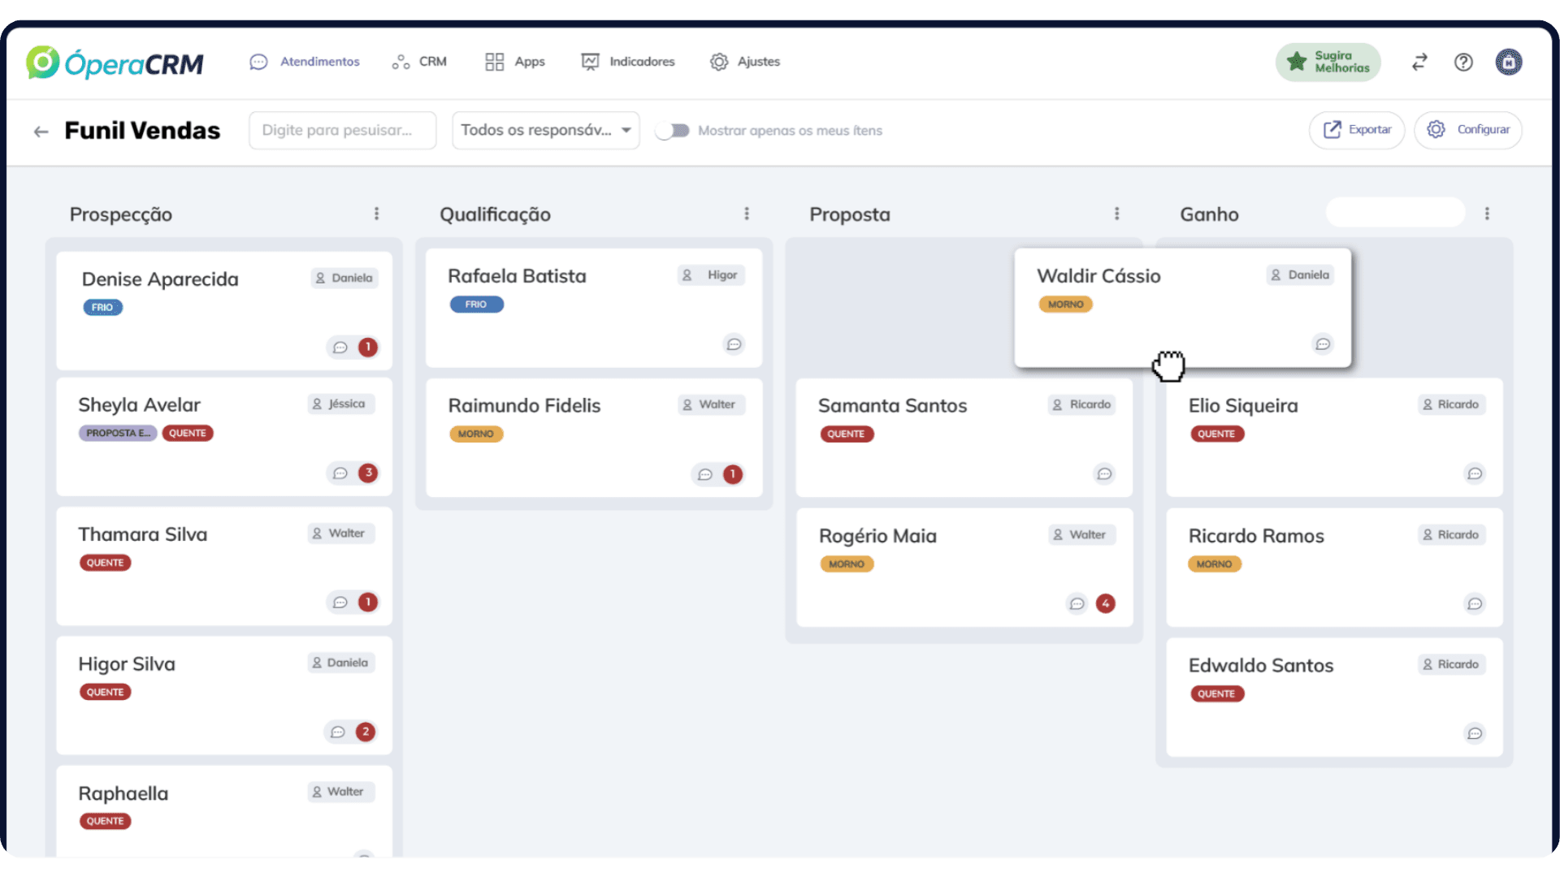This screenshot has width=1560, height=877.
Task: Click the switch arrows icon in header
Action: pos(1419,63)
